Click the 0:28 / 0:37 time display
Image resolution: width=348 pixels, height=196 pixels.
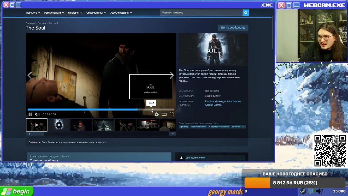(49, 114)
